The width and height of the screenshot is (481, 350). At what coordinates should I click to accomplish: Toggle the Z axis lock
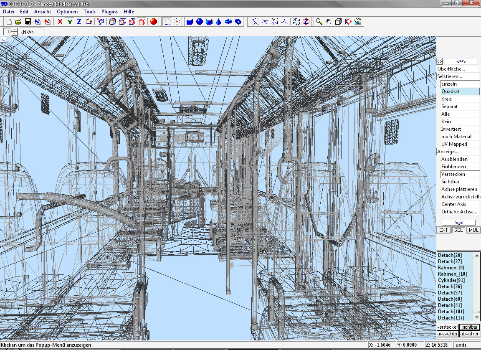79,21
